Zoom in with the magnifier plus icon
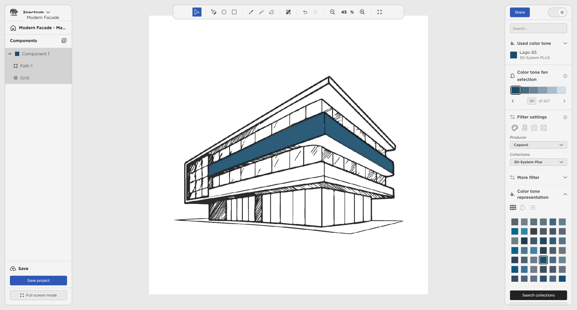The image size is (577, 310). pos(362,12)
